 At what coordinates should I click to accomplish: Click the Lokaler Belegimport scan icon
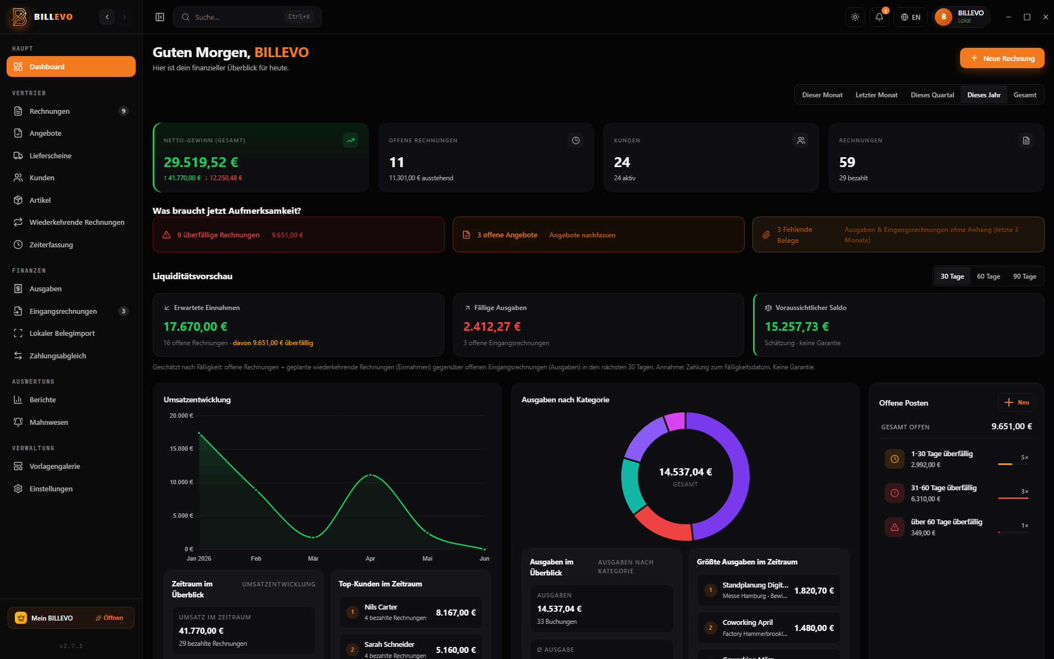click(x=18, y=333)
